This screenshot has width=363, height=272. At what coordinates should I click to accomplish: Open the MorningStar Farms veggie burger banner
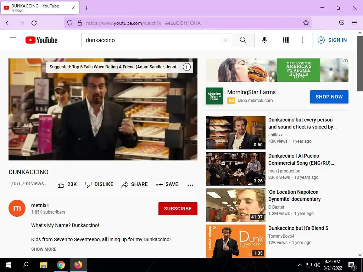[x=277, y=70]
